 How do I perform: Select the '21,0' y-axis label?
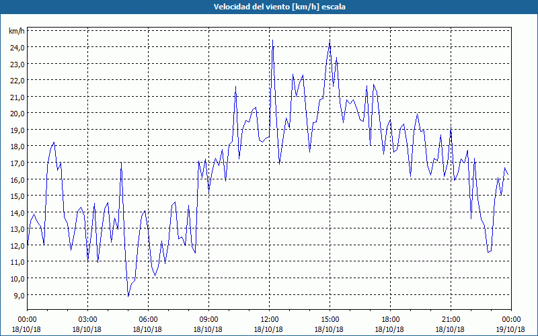coord(17,97)
